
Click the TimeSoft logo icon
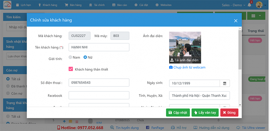[7, 5]
